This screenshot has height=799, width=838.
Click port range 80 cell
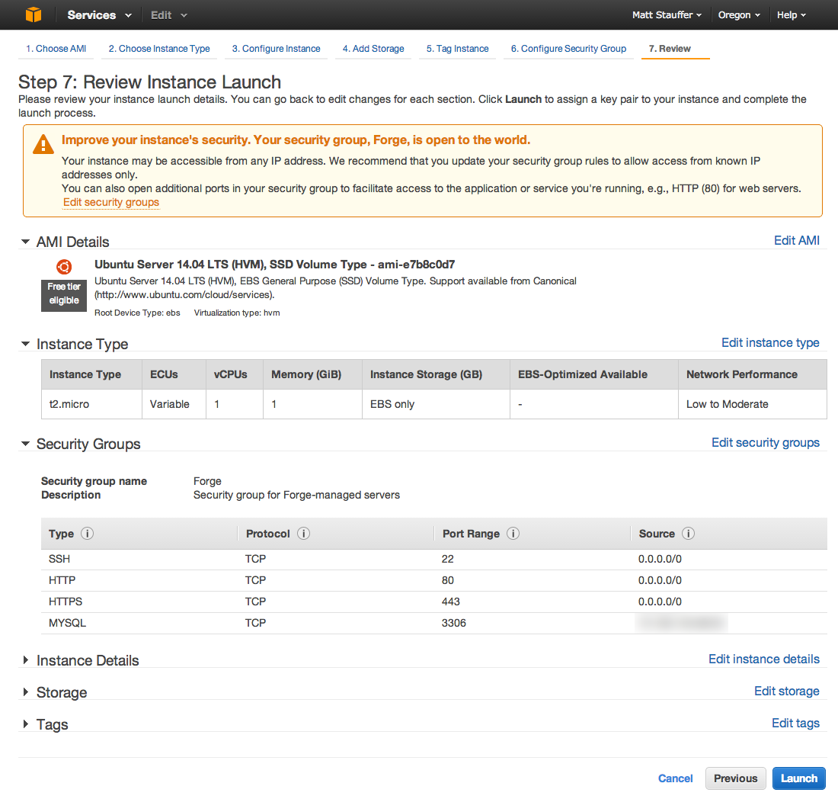coord(448,580)
